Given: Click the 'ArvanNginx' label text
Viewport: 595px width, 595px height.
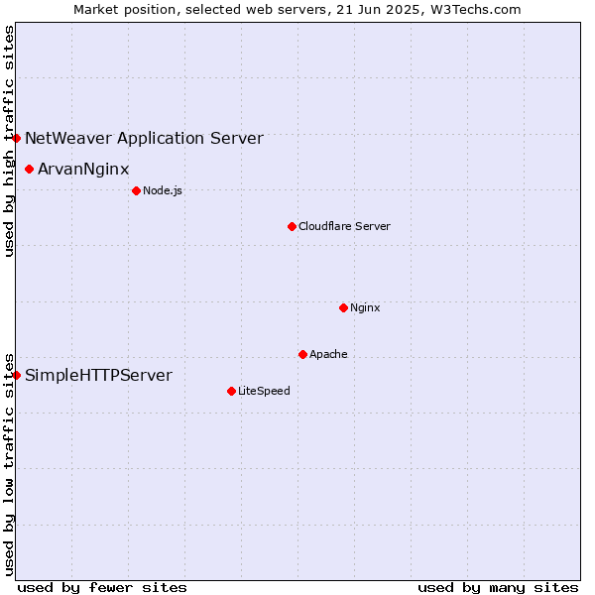Looking at the screenshot, I should point(83,170).
